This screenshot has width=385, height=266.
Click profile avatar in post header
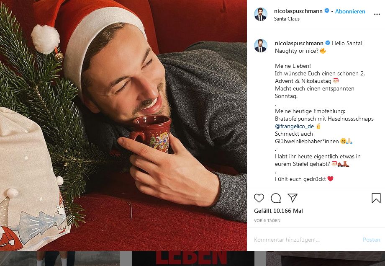tap(261, 14)
